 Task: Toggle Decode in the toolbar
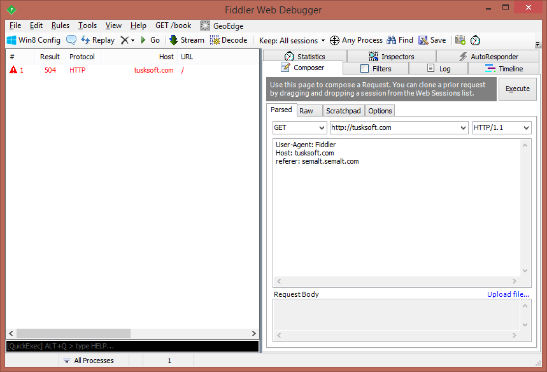[x=229, y=40]
